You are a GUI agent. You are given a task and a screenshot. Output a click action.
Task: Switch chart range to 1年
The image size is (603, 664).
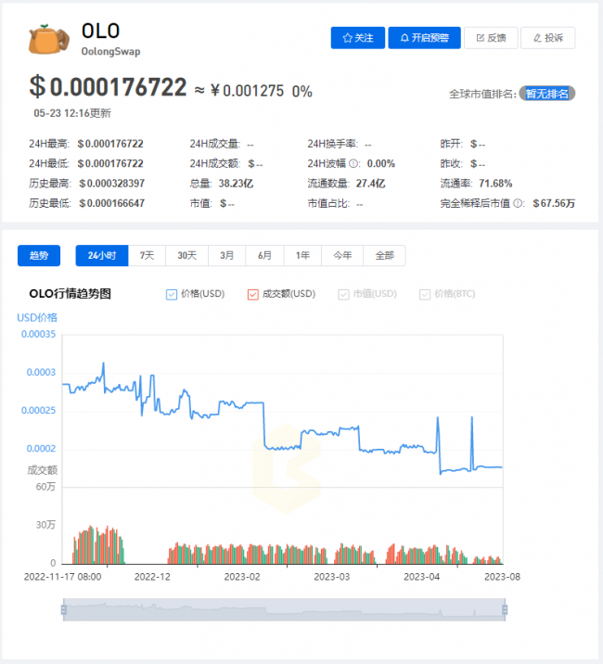(x=302, y=256)
